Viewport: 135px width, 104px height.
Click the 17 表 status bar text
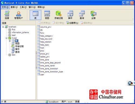tap(4, 102)
